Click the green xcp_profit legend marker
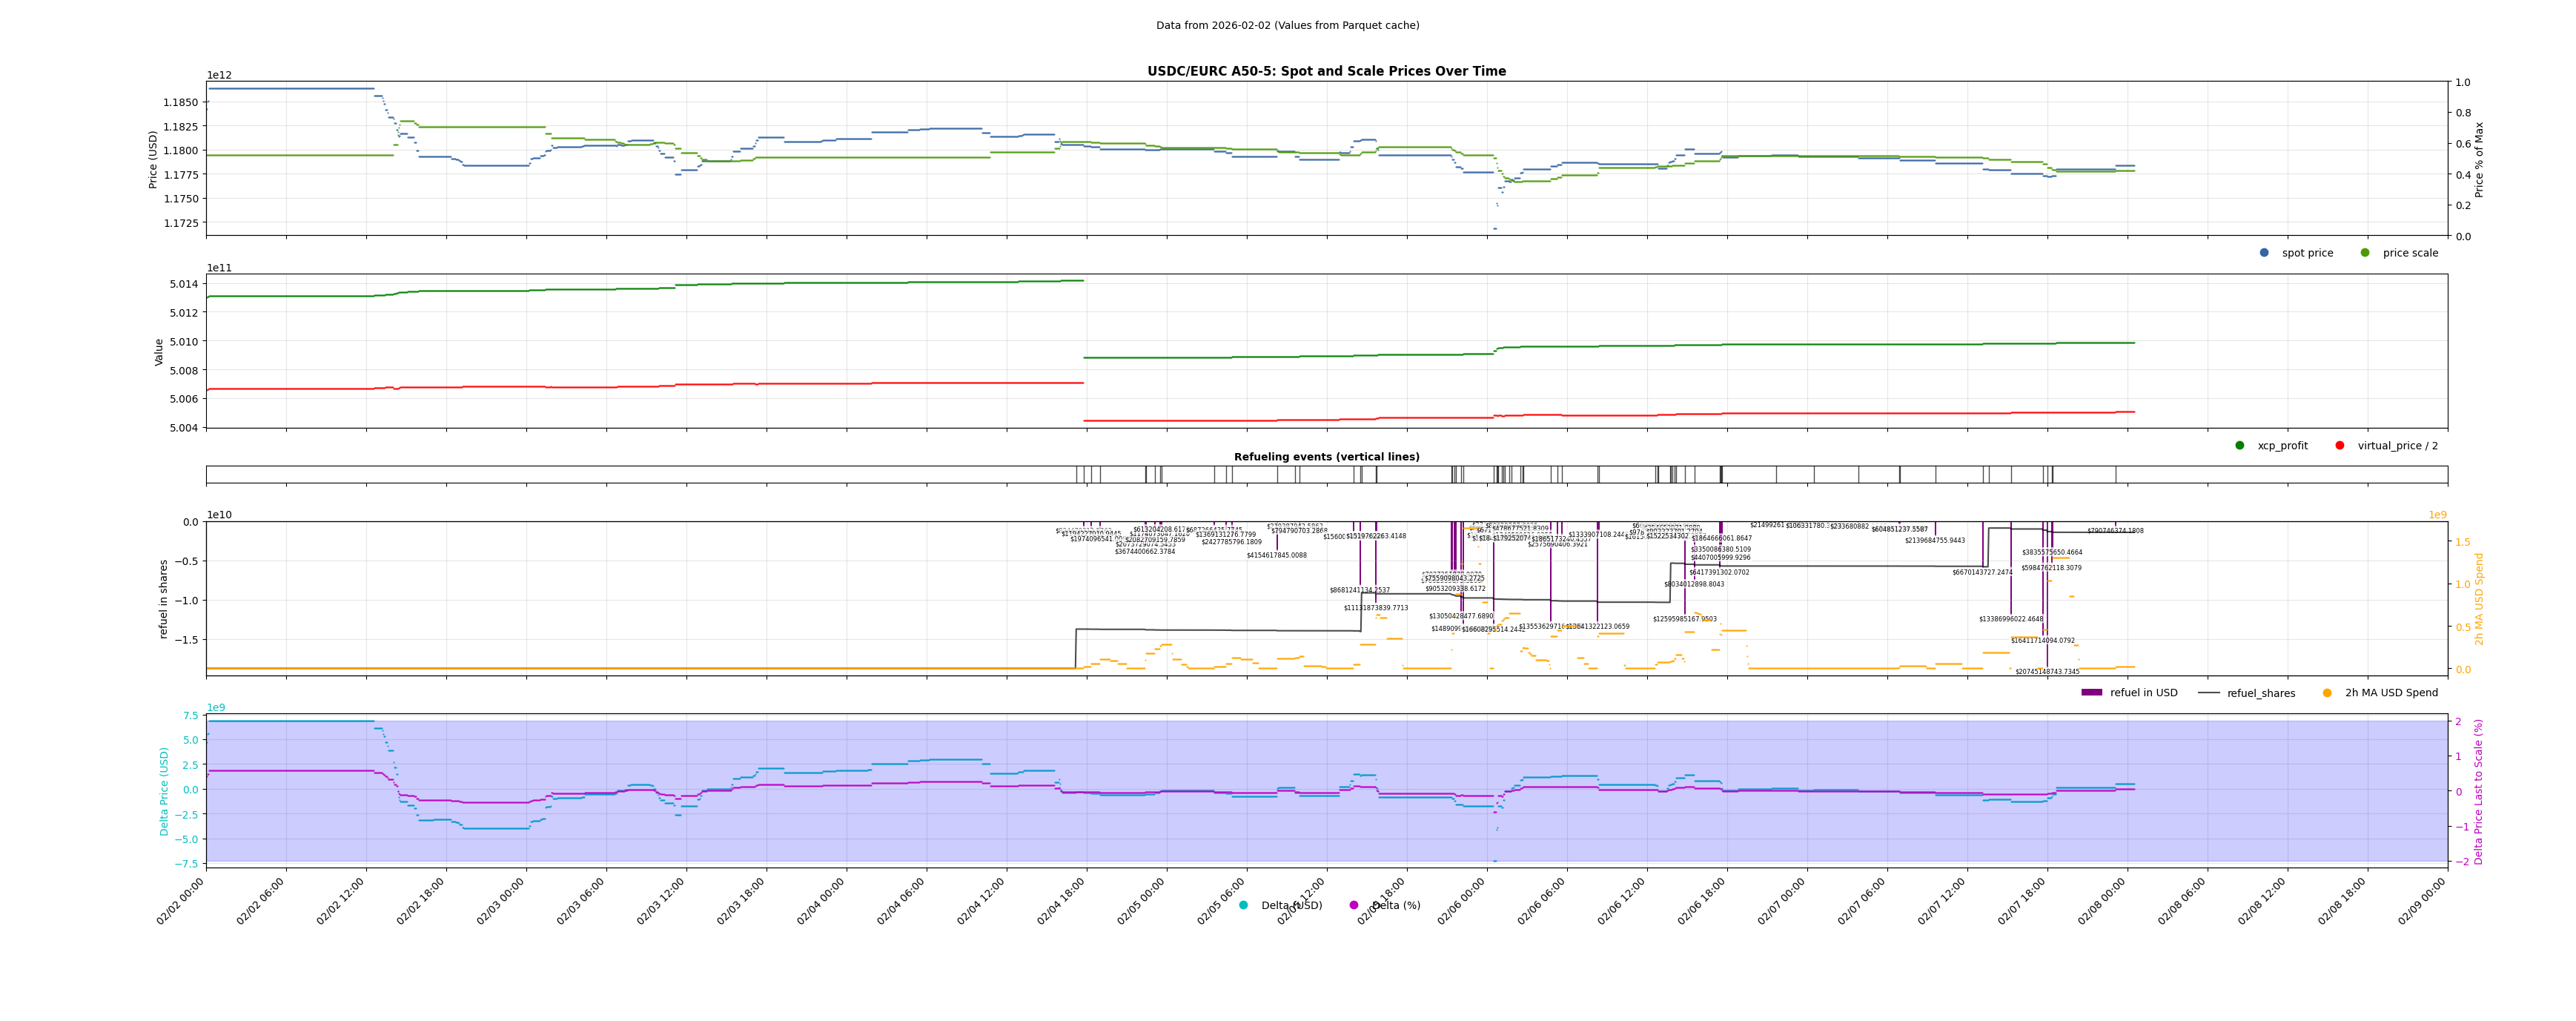Image resolution: width=2576 pixels, height=1021 pixels. [2240, 446]
